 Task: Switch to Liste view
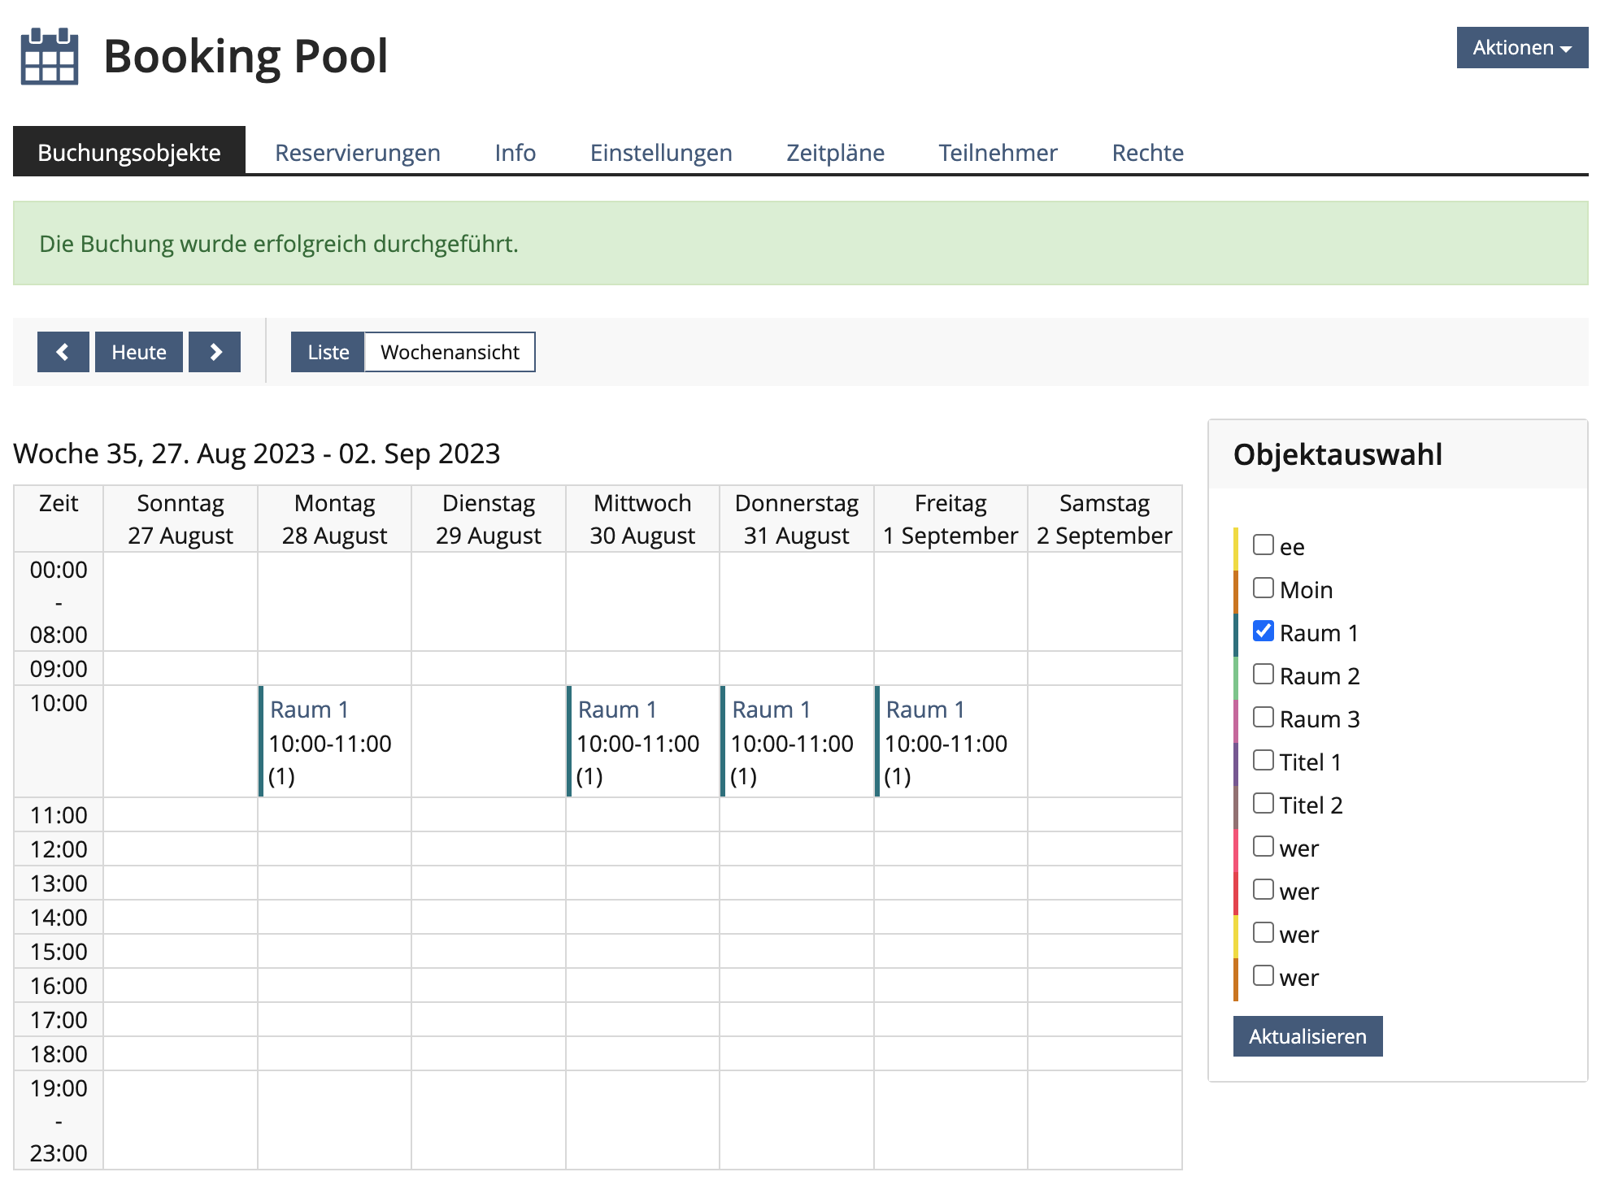[x=328, y=352]
